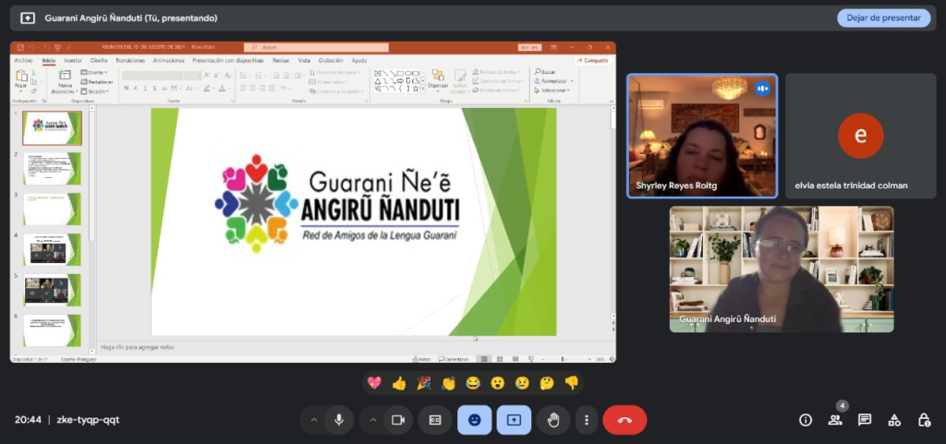Start slideshow from status bar icon
The height and width of the screenshot is (444, 946).
point(531,359)
